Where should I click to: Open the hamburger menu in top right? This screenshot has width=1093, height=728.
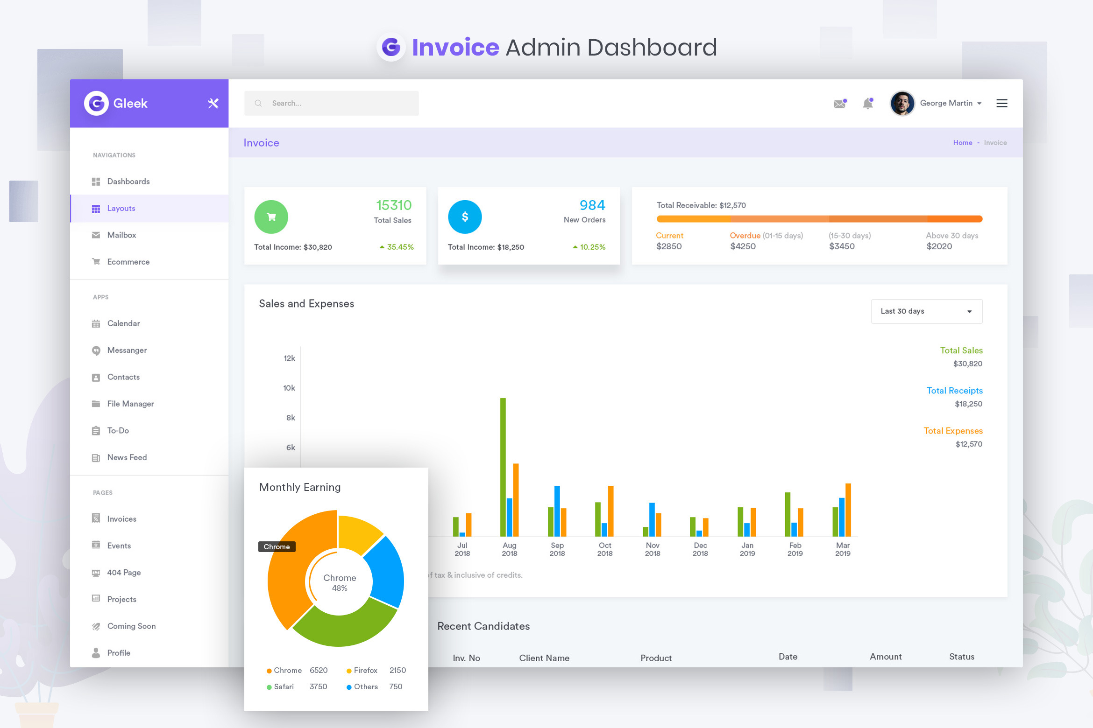tap(1001, 103)
